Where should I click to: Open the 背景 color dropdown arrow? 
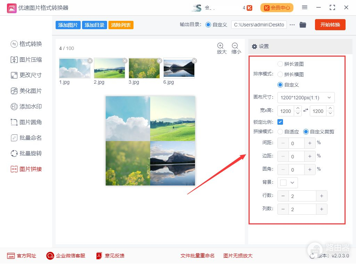coord(292,182)
